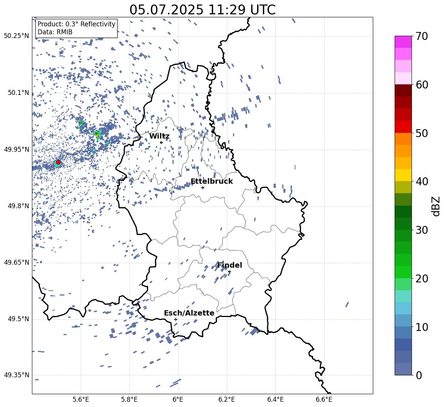Click the 5.6°E longitude label
The width and height of the screenshot is (445, 407).
point(80,399)
